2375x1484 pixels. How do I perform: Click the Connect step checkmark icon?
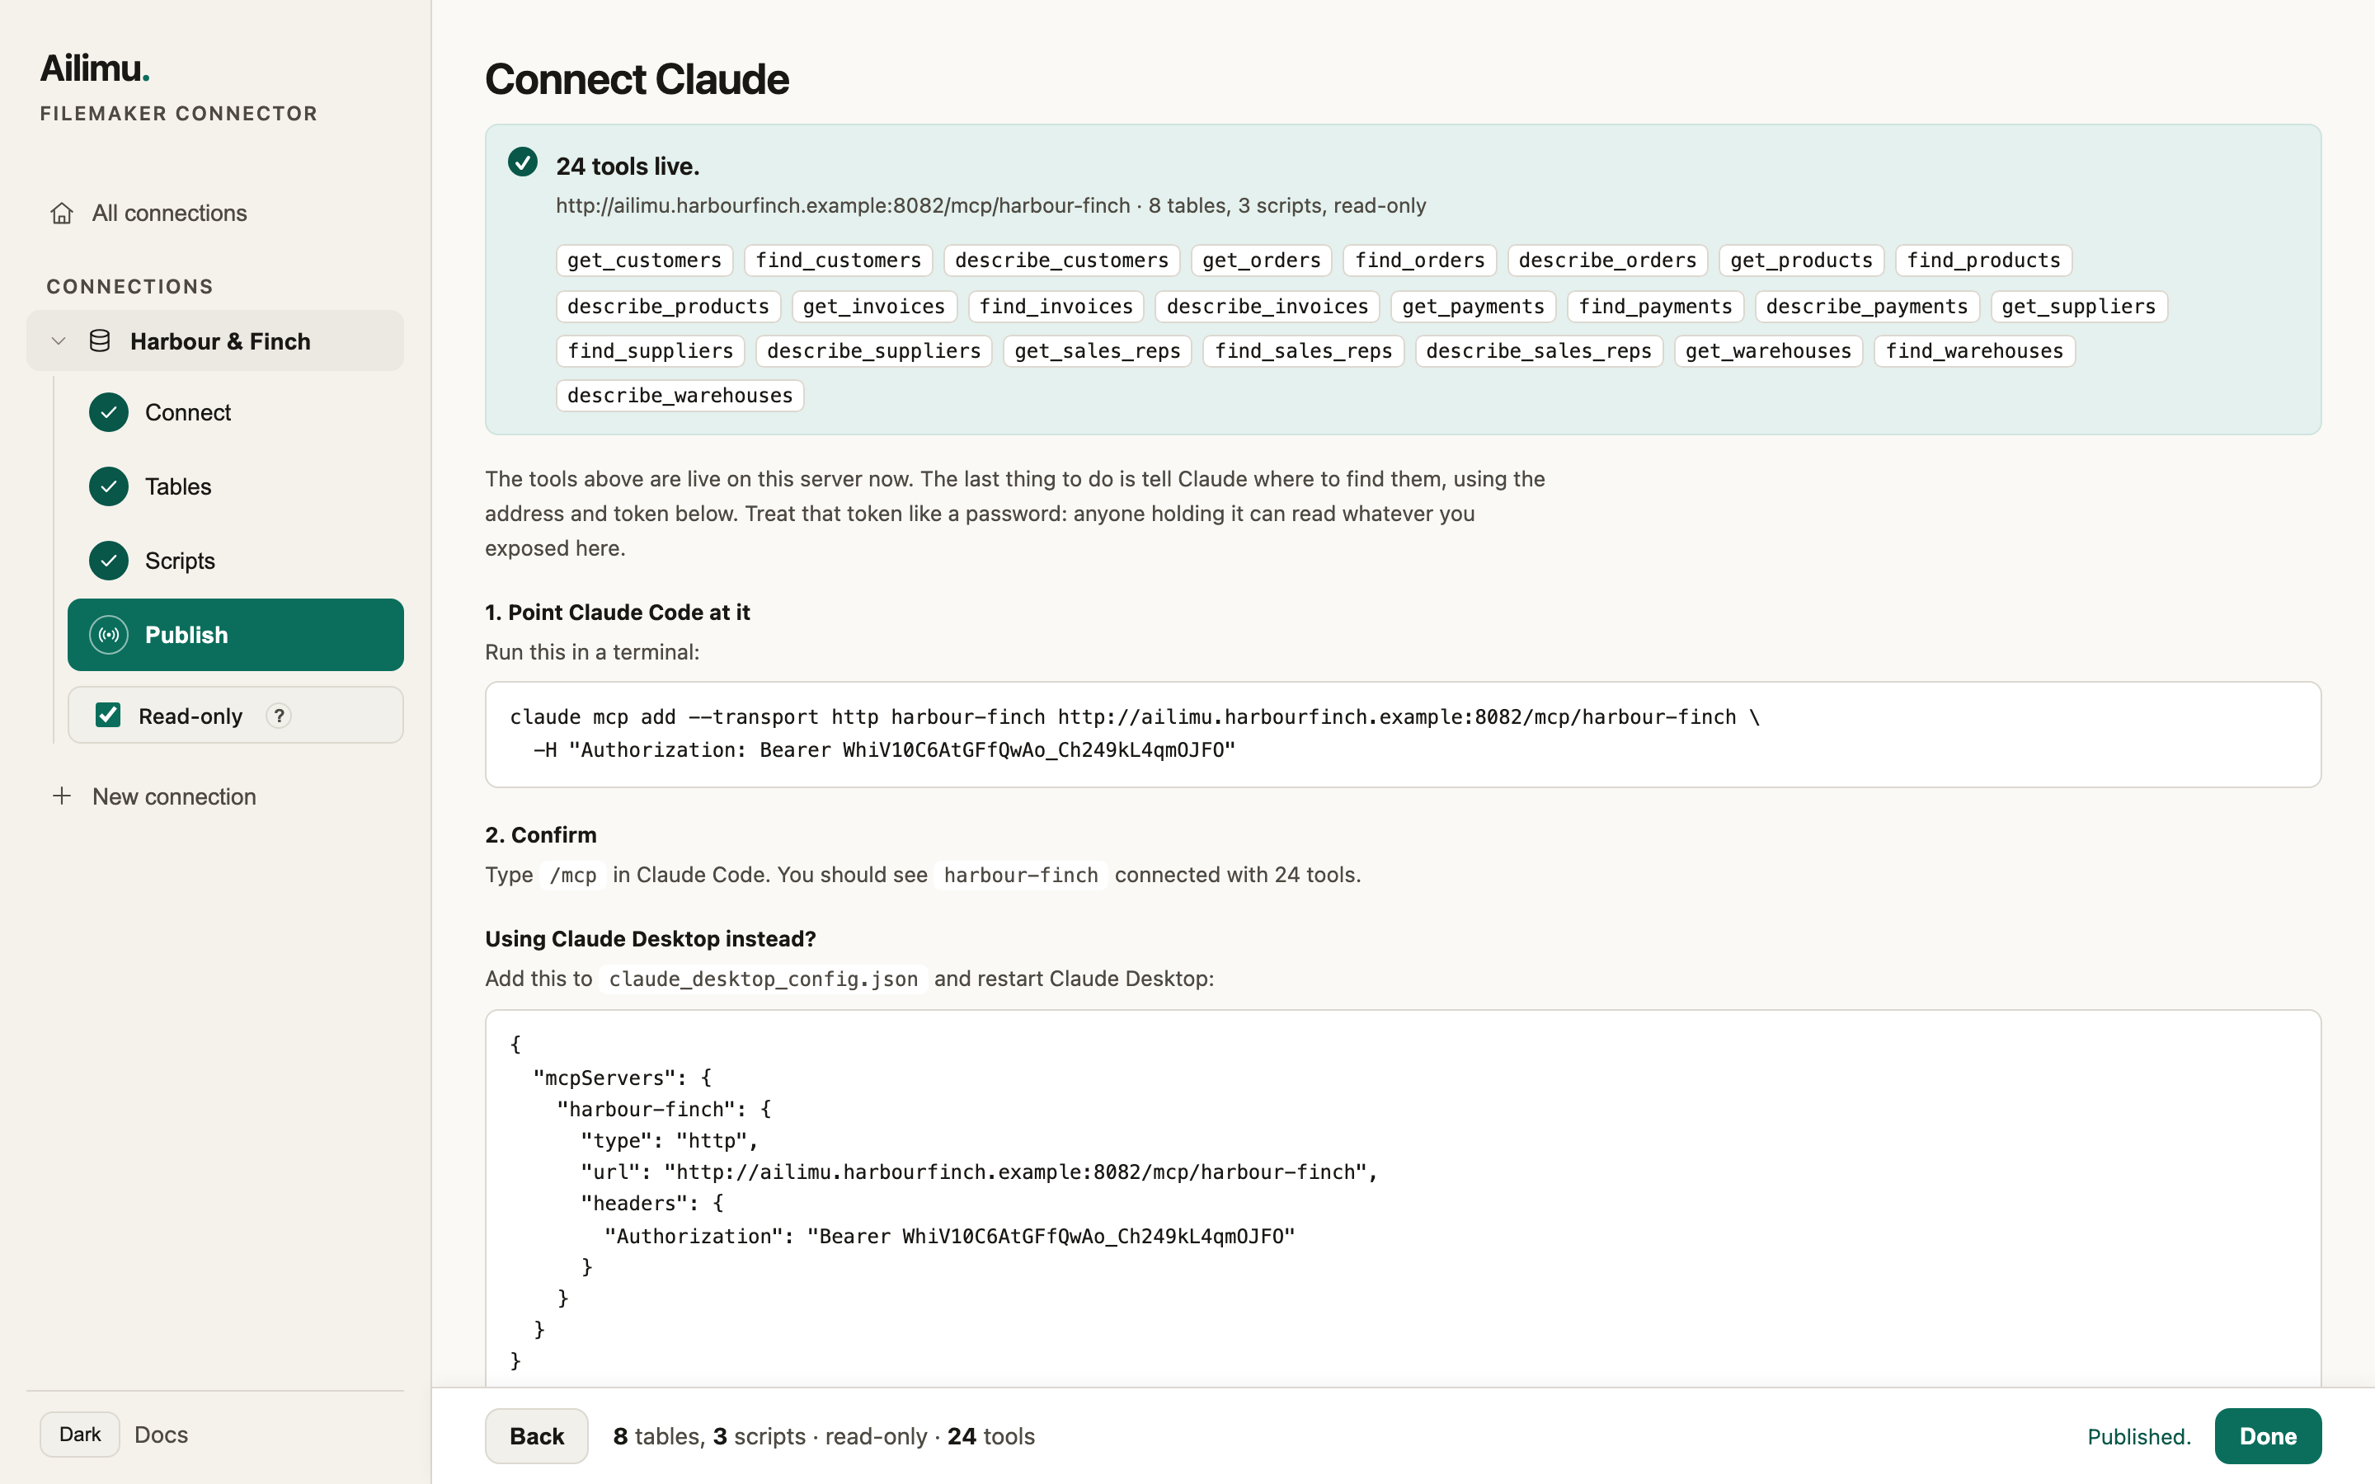[109, 412]
